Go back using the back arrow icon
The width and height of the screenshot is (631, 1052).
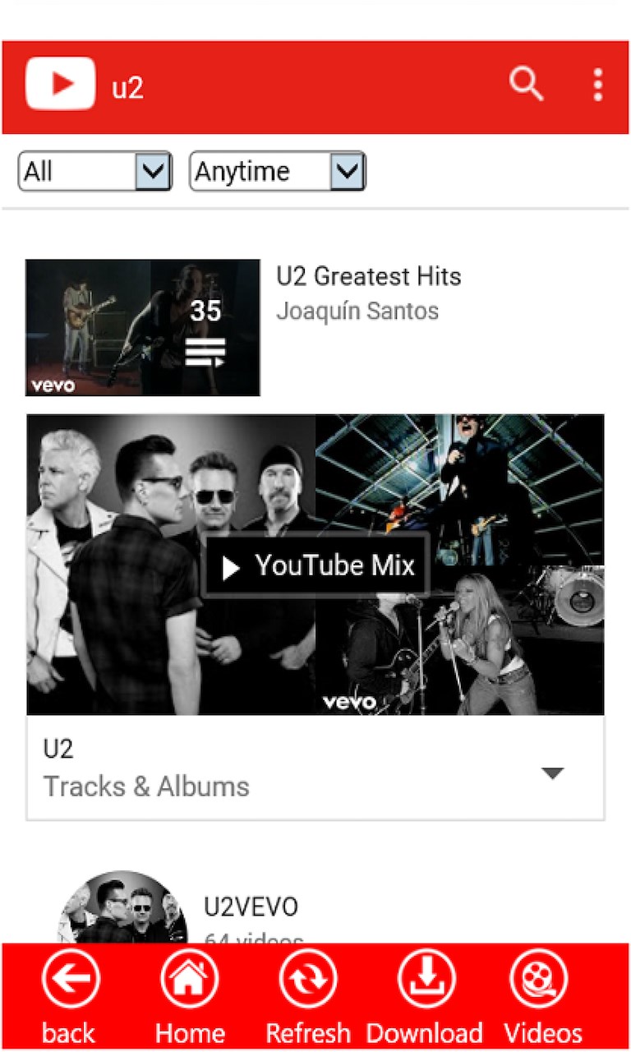coord(71,979)
